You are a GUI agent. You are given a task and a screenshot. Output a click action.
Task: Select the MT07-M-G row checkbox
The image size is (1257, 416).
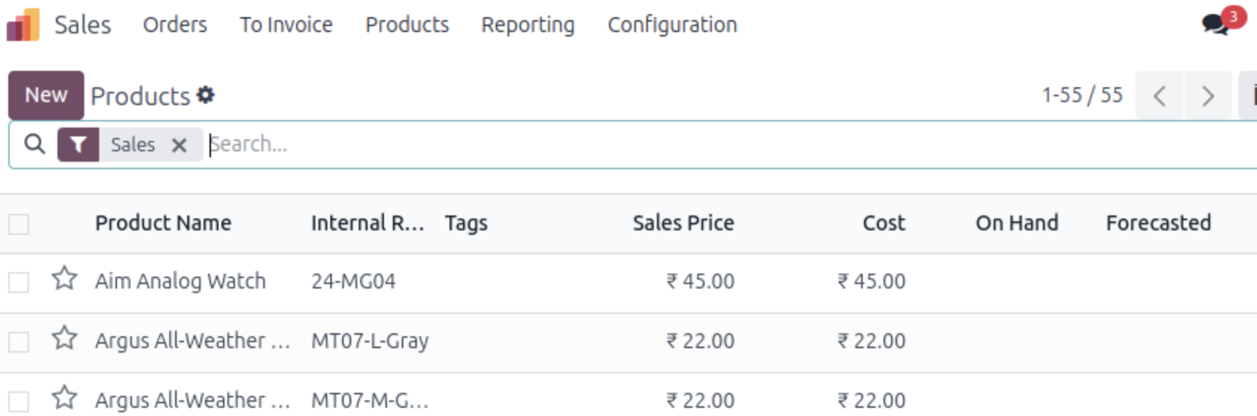tap(19, 402)
